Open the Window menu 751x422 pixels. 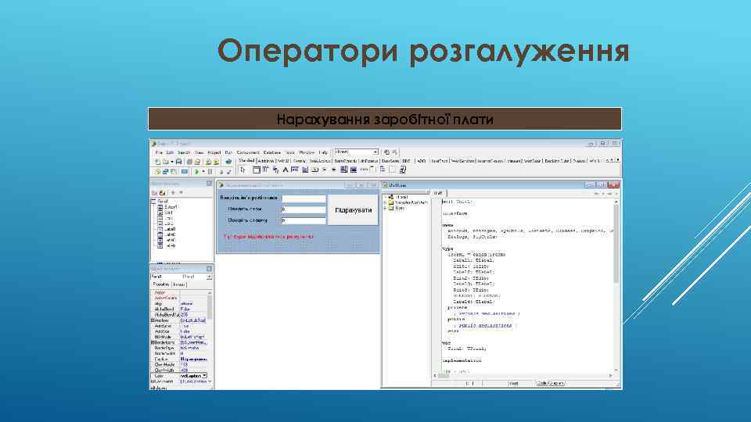(x=307, y=152)
